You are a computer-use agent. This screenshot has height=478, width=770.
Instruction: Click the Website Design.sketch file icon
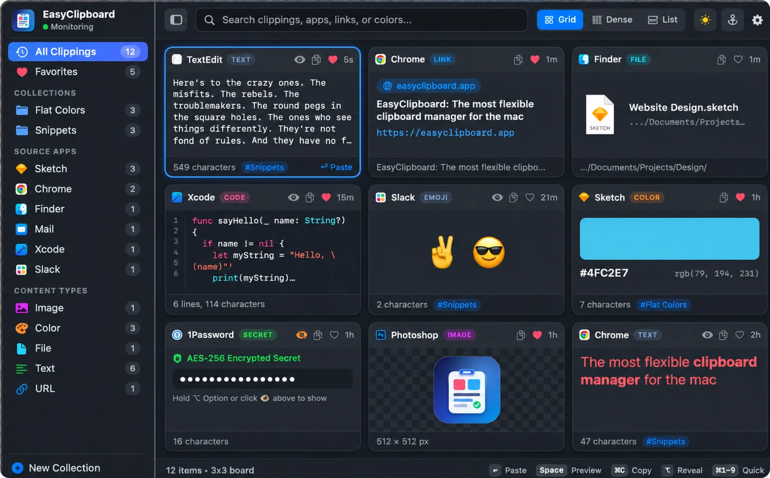(600, 114)
